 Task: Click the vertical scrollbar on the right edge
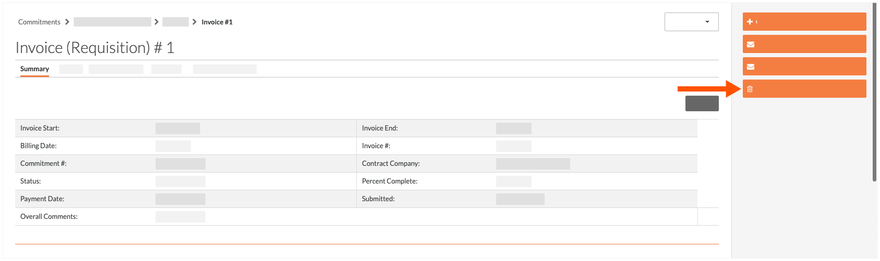(875, 93)
